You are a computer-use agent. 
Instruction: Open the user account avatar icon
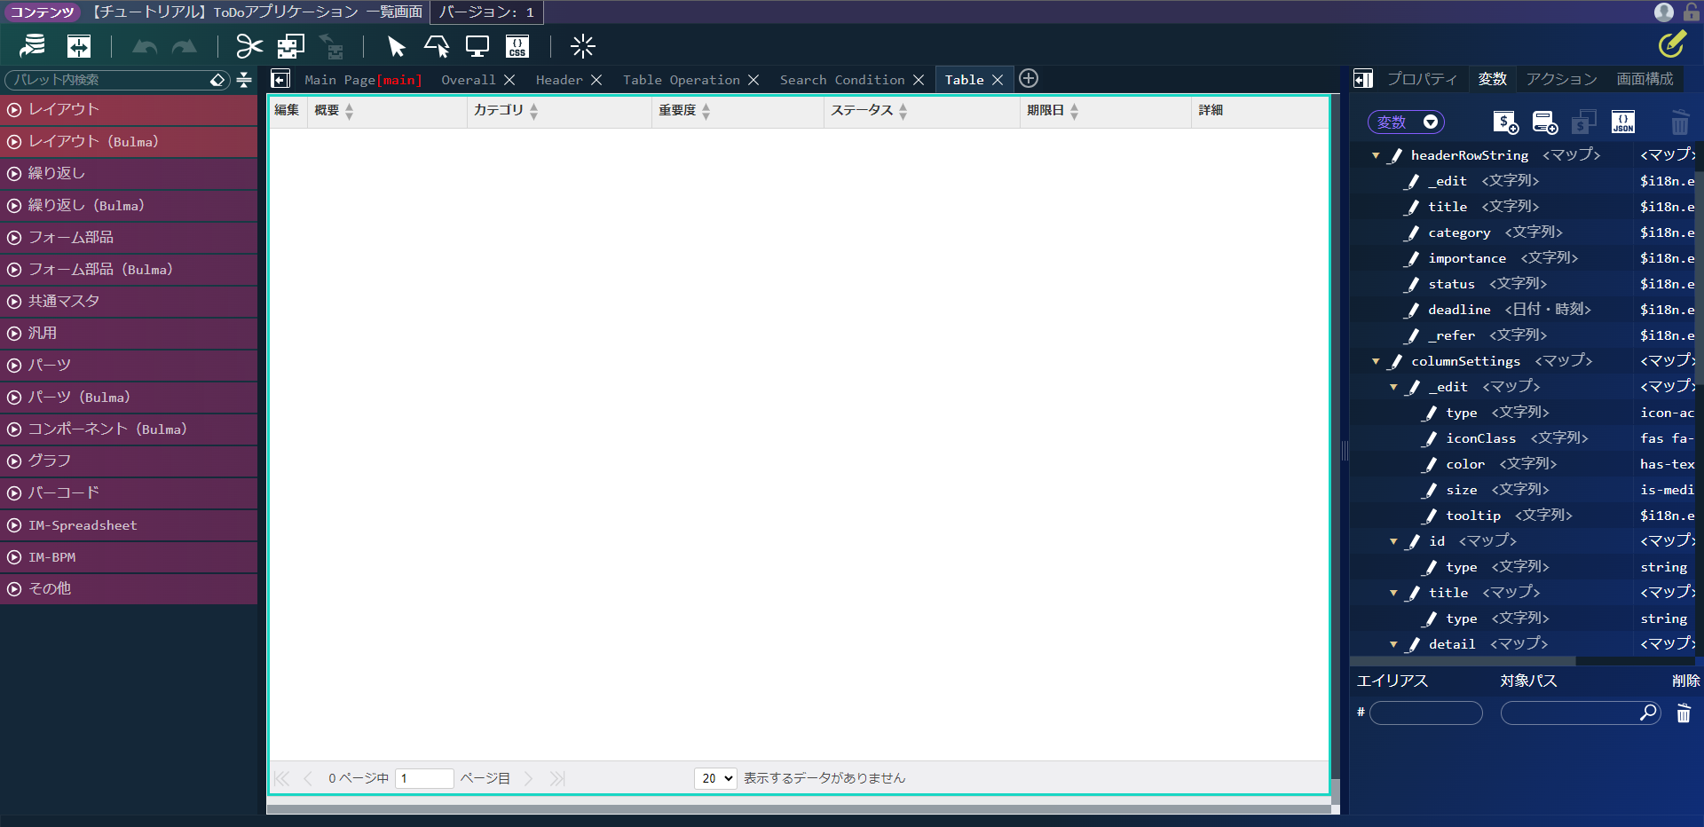(x=1664, y=12)
